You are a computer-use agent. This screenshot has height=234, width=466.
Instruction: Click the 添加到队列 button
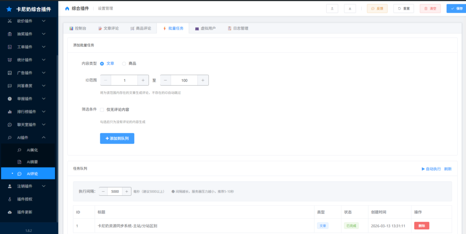tap(117, 138)
